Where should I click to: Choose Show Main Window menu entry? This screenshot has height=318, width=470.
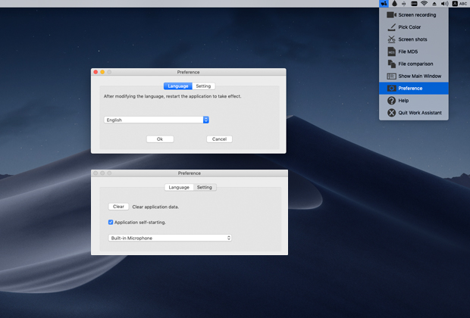pyautogui.click(x=414, y=76)
